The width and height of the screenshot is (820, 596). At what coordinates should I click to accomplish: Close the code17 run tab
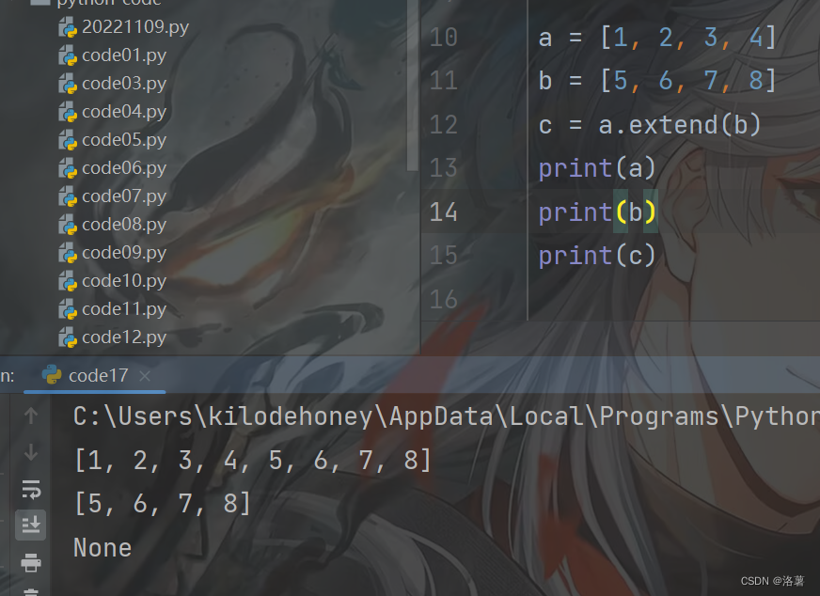[145, 375]
